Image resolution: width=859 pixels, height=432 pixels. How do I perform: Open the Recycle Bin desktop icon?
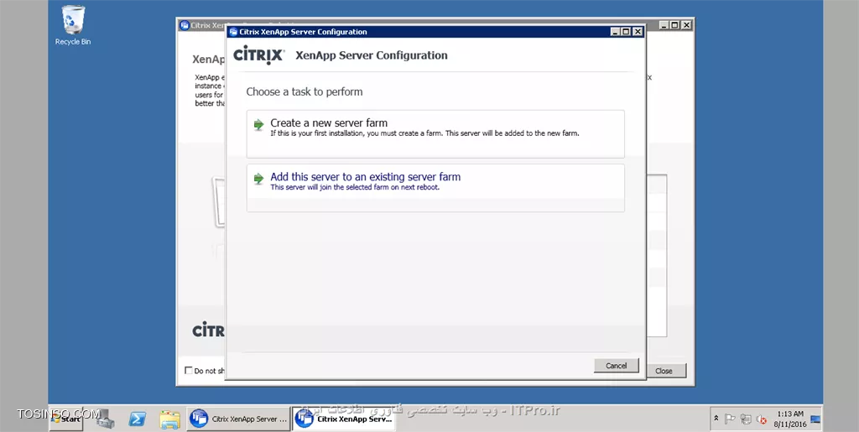[x=73, y=25]
